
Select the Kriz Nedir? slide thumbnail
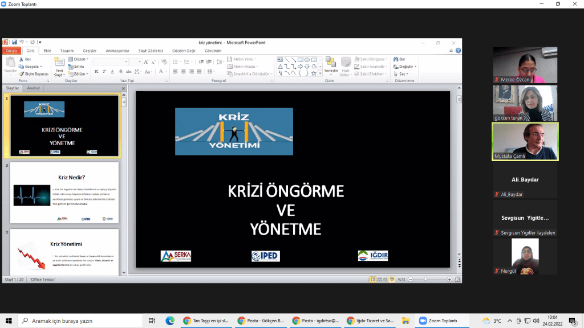click(64, 192)
